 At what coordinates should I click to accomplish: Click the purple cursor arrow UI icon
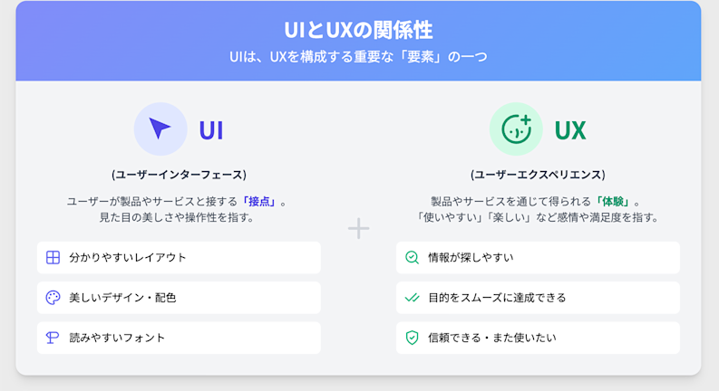tap(160, 129)
